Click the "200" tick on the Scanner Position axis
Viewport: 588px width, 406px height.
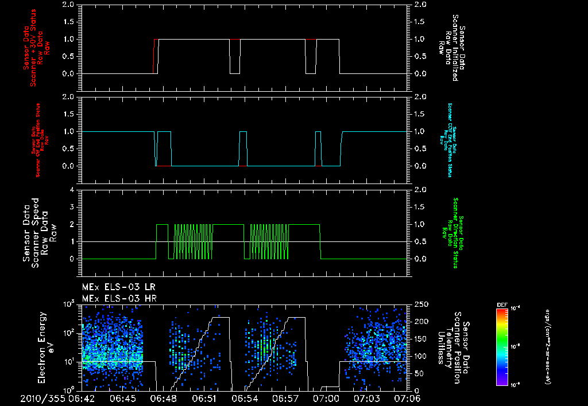421,322
